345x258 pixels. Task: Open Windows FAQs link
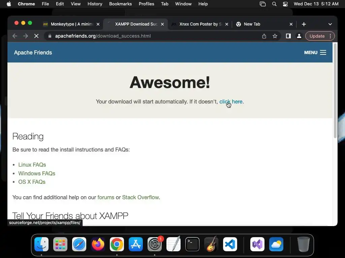tap(37, 173)
